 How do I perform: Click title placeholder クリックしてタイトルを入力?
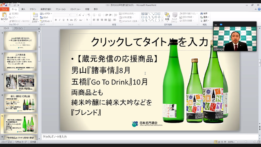(150, 42)
